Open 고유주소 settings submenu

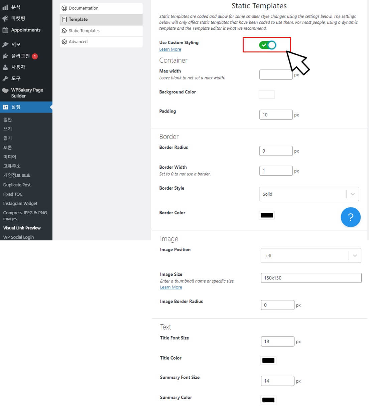click(12, 166)
